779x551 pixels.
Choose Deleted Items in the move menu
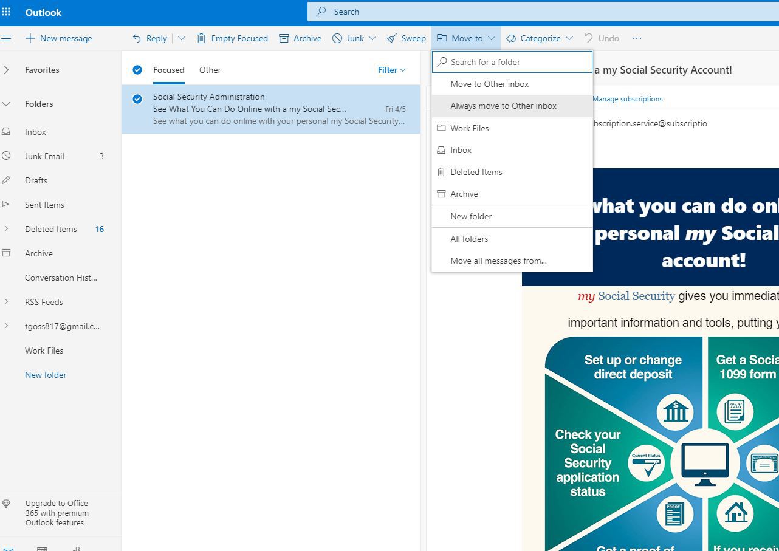tap(512, 172)
